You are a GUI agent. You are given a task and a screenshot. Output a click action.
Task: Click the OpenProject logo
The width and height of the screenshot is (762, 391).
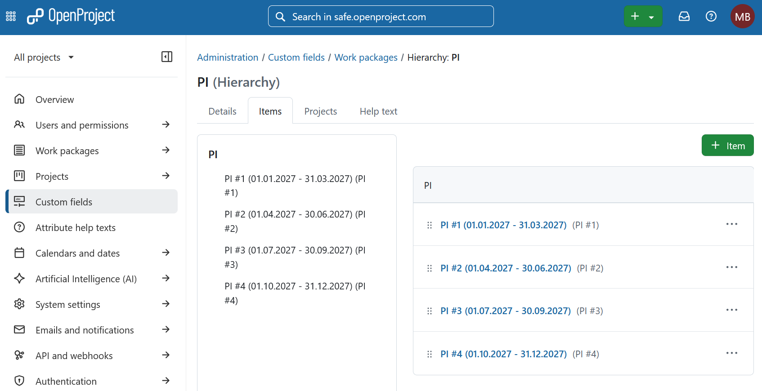(x=71, y=16)
